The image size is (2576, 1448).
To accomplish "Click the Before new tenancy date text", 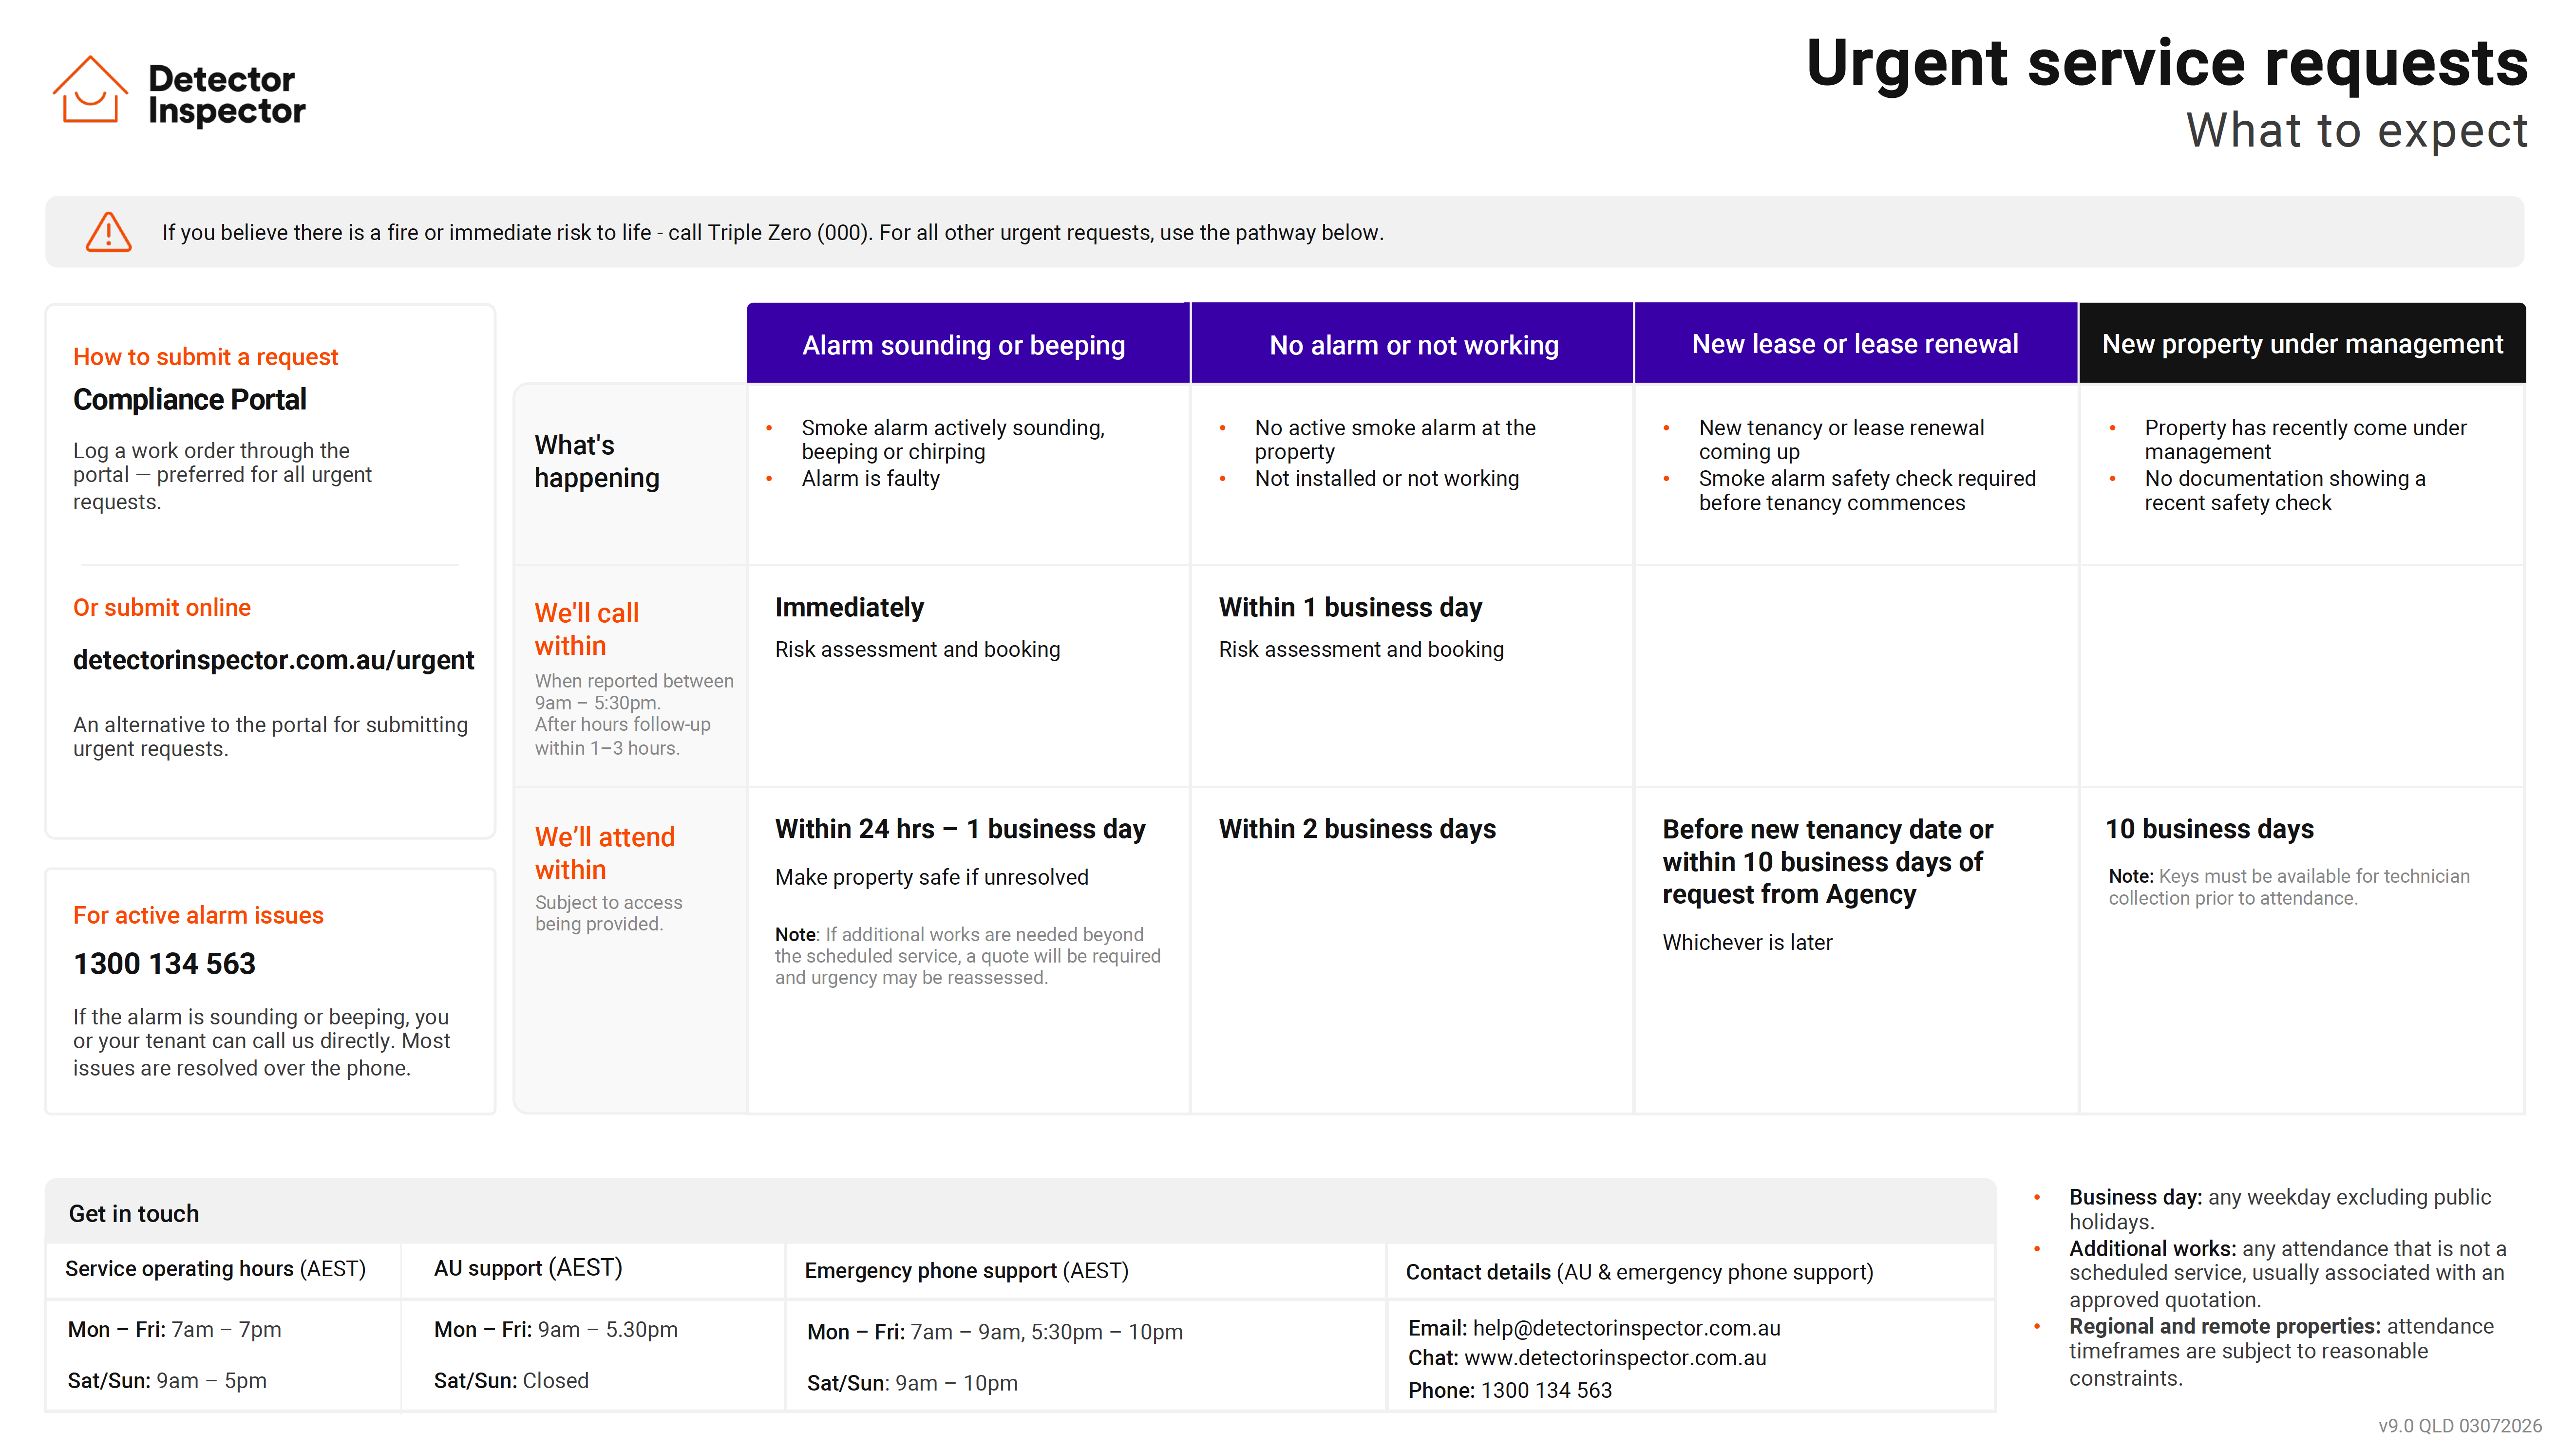I will coord(1828,861).
